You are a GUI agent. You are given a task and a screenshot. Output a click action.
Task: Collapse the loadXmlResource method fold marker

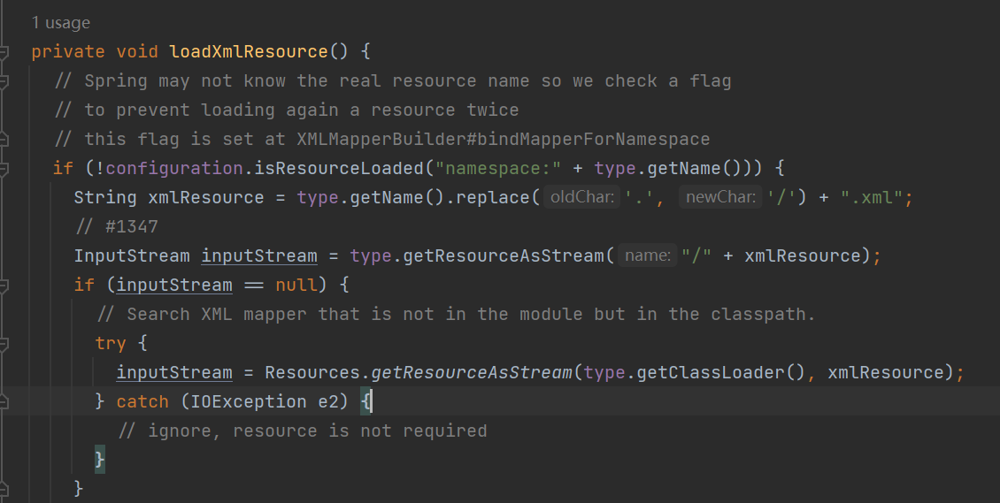[4, 52]
